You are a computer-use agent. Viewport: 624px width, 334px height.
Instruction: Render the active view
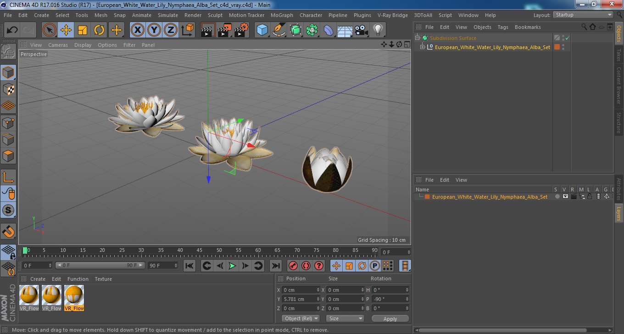point(208,30)
